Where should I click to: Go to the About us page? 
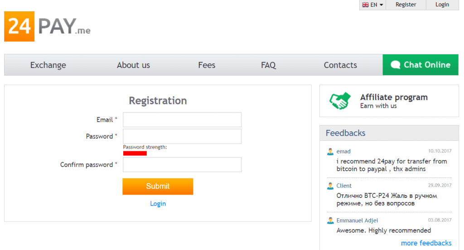134,65
